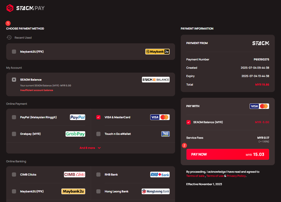This screenshot has width=281, height=202.
Task: Click the Touch n Go eWallet logo
Action: [x=165, y=134]
